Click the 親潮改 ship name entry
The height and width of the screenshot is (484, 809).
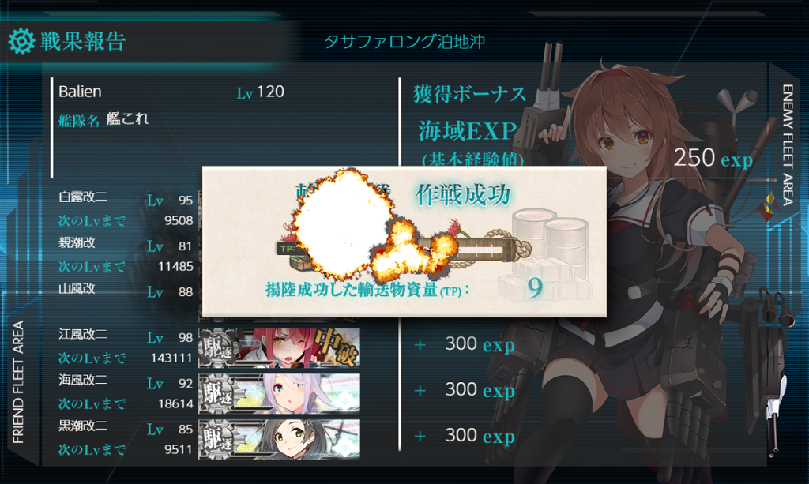77,242
